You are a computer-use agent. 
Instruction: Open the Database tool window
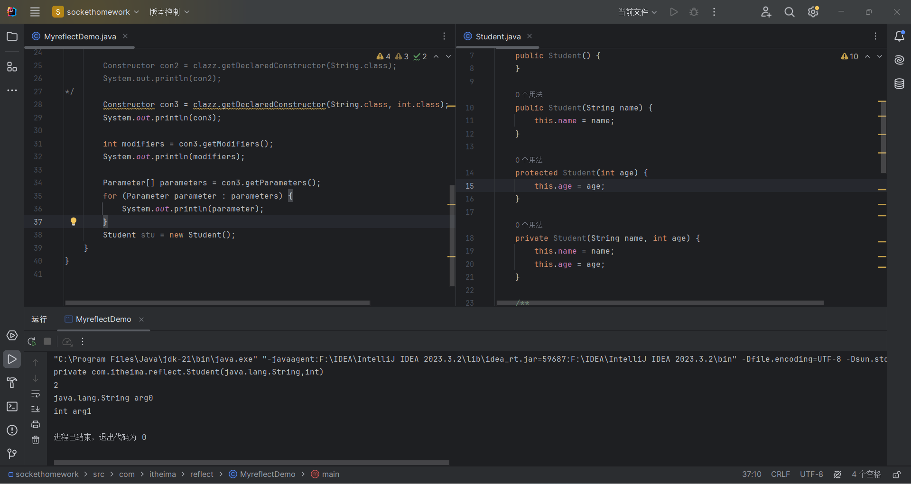pos(899,84)
